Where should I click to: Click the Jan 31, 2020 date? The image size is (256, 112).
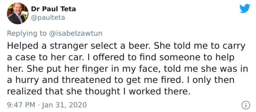point(64,105)
